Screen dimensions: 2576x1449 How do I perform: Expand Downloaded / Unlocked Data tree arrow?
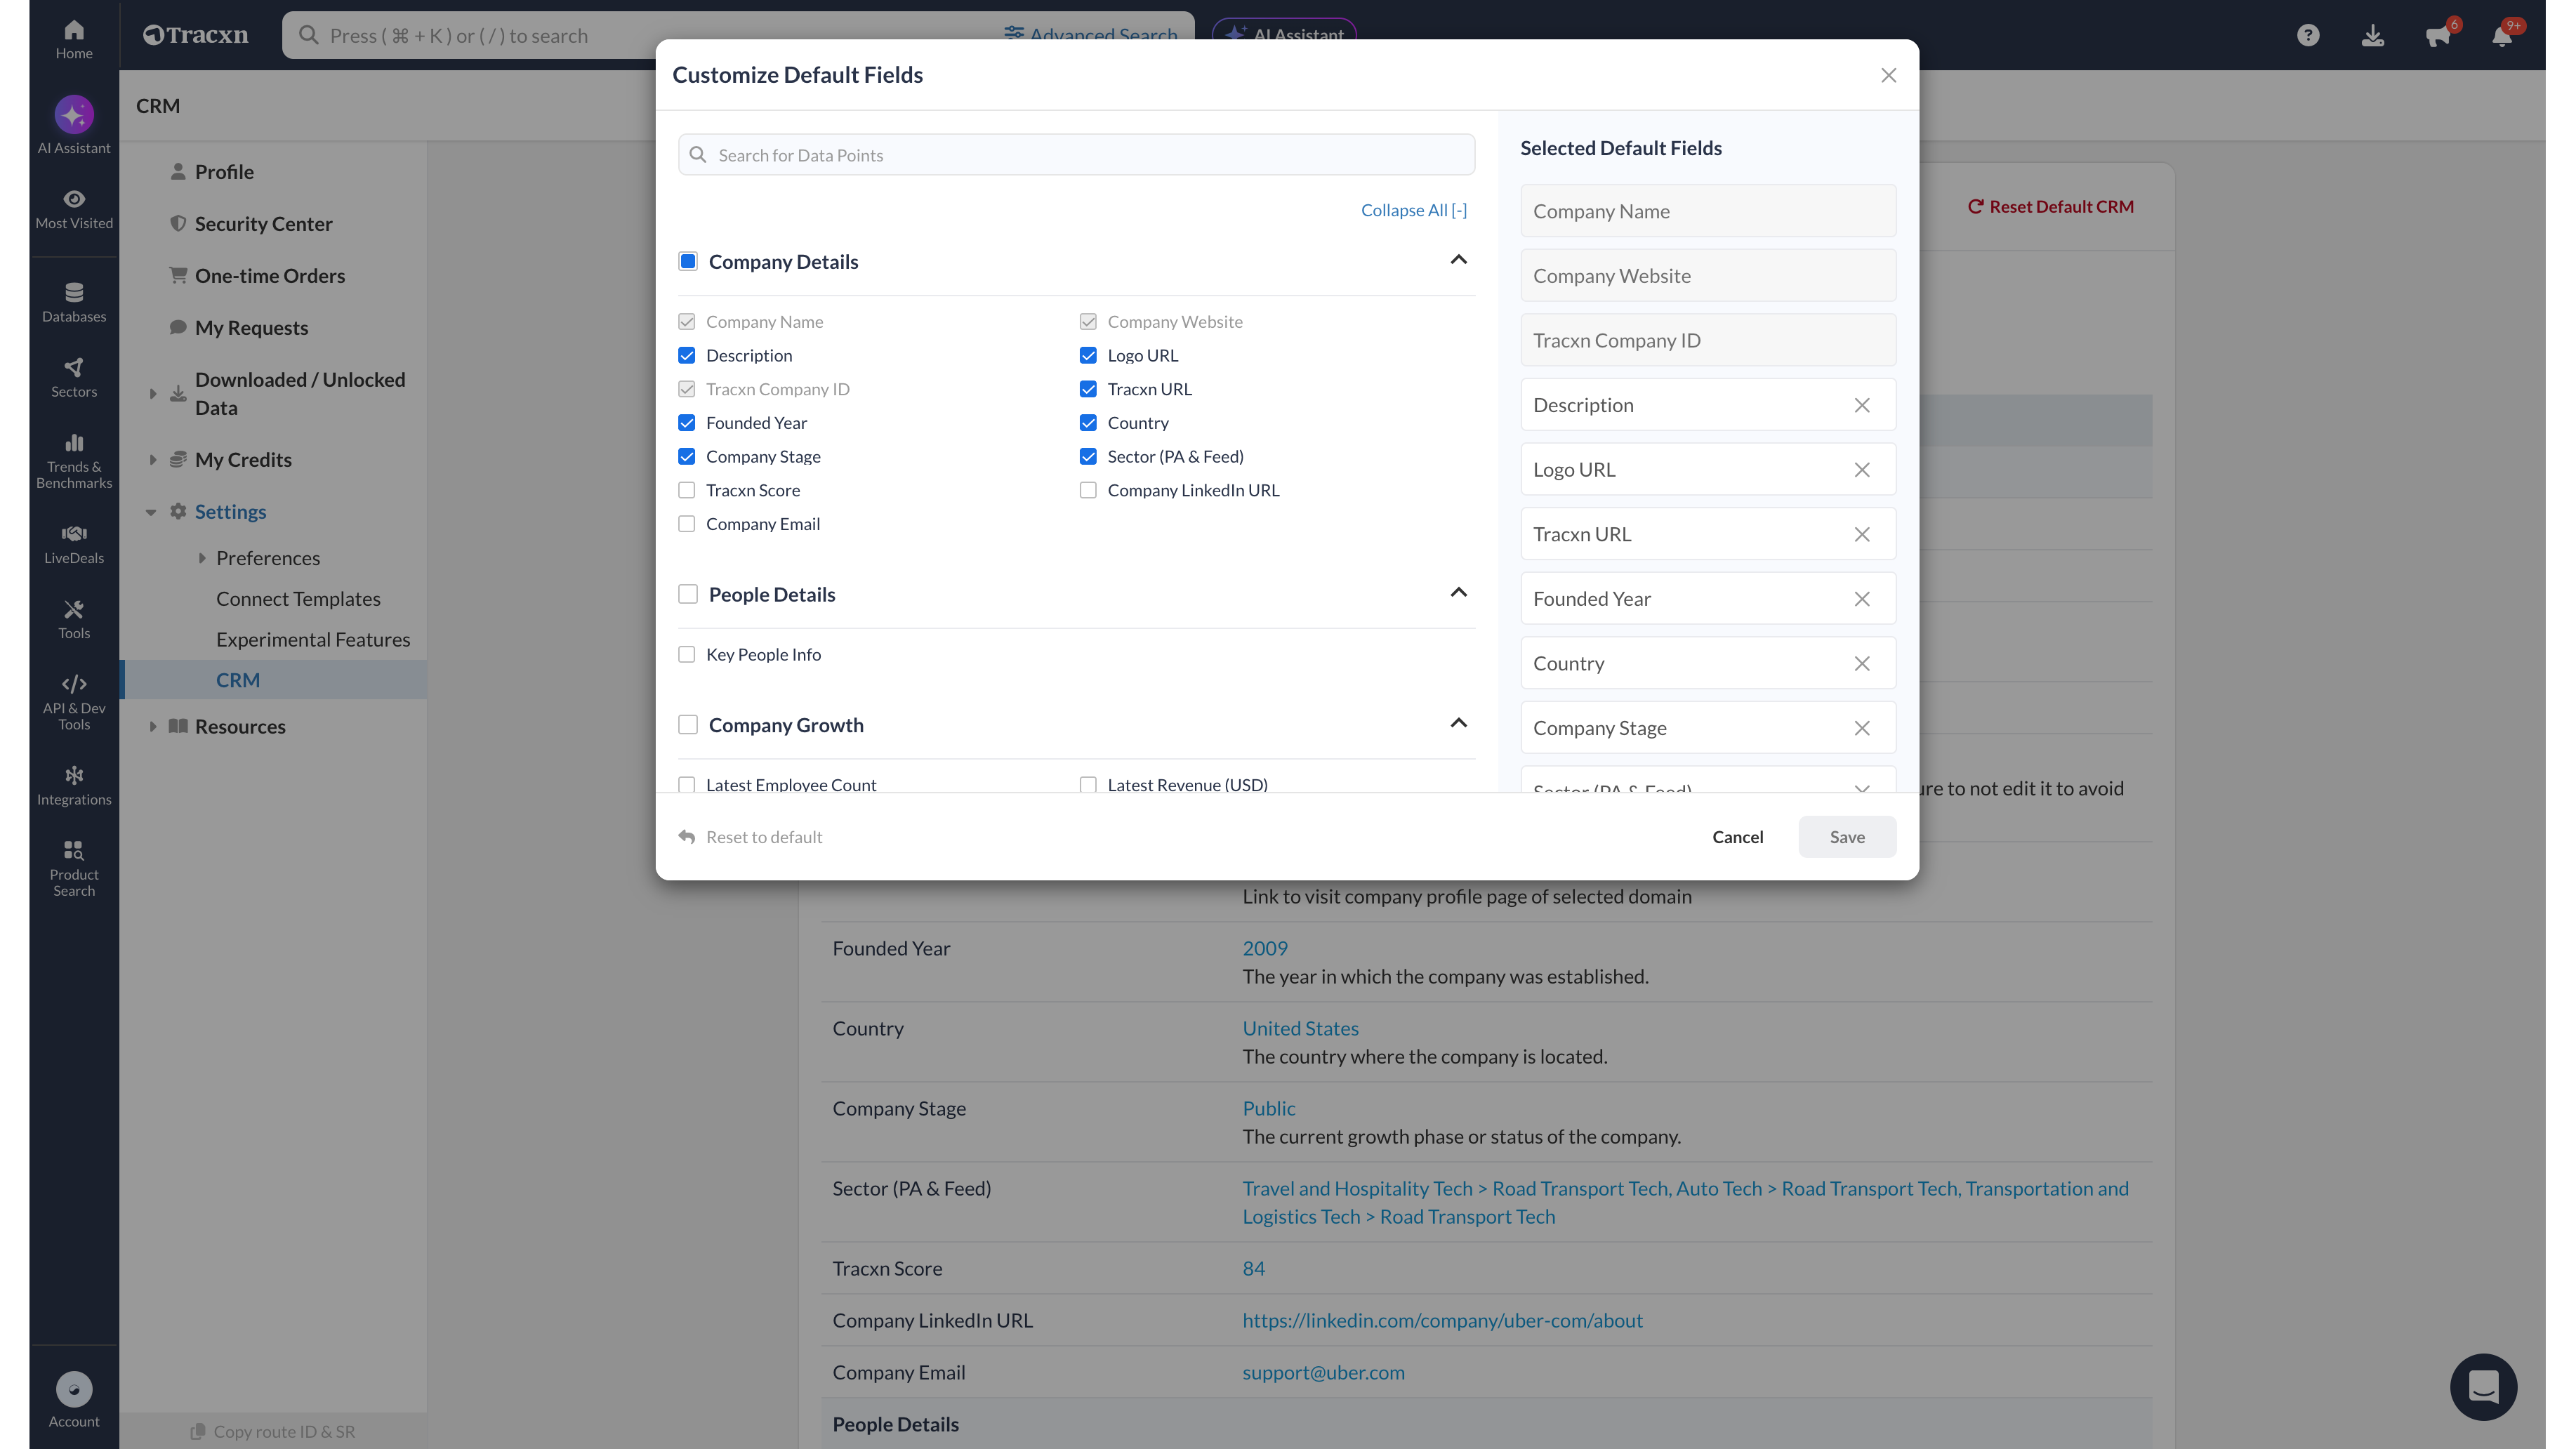click(153, 394)
